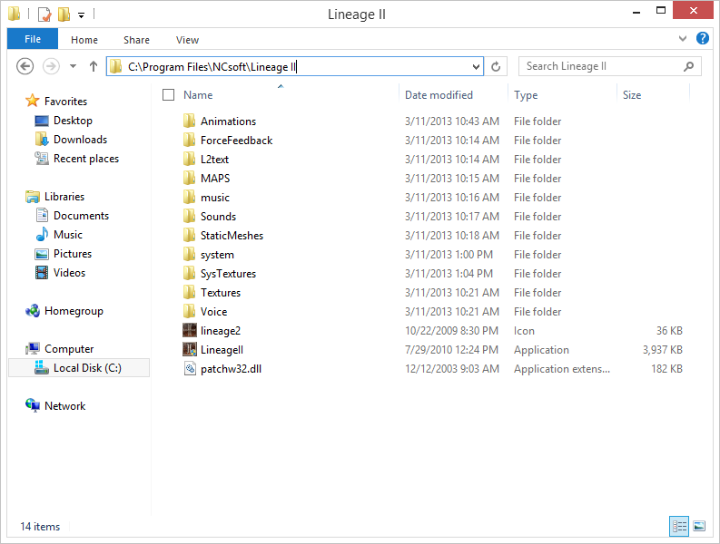
Task: Select the L2text folder icon
Action: click(189, 160)
